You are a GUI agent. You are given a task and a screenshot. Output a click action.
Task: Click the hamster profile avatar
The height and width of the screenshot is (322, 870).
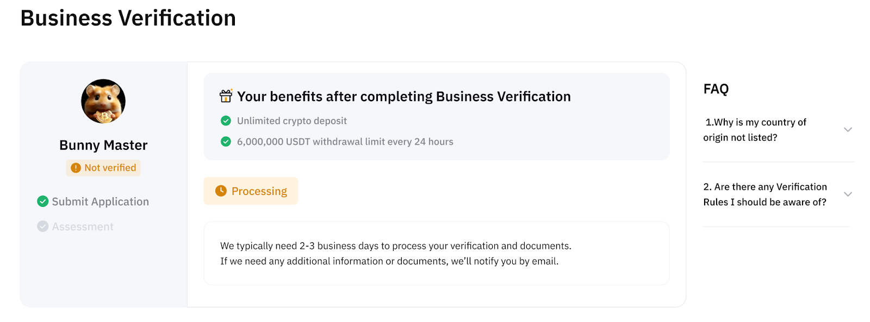coord(103,102)
